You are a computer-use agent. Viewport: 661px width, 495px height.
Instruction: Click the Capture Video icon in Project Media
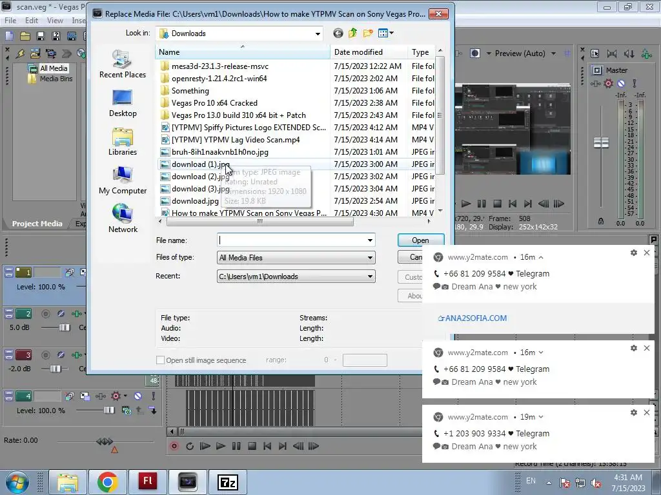(51, 53)
